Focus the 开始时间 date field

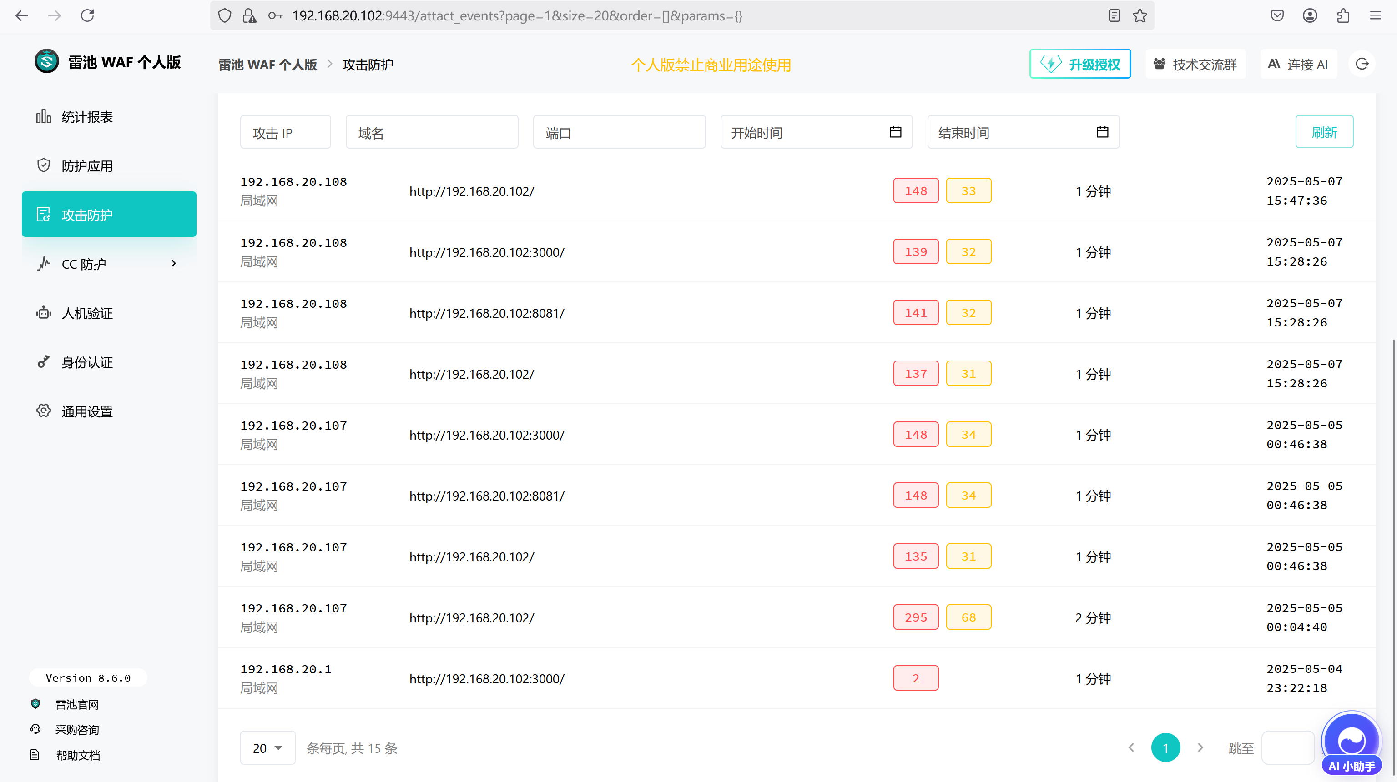click(x=817, y=132)
